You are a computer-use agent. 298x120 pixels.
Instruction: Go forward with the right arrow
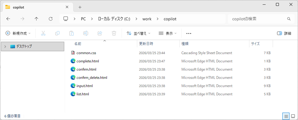[x=22, y=19]
